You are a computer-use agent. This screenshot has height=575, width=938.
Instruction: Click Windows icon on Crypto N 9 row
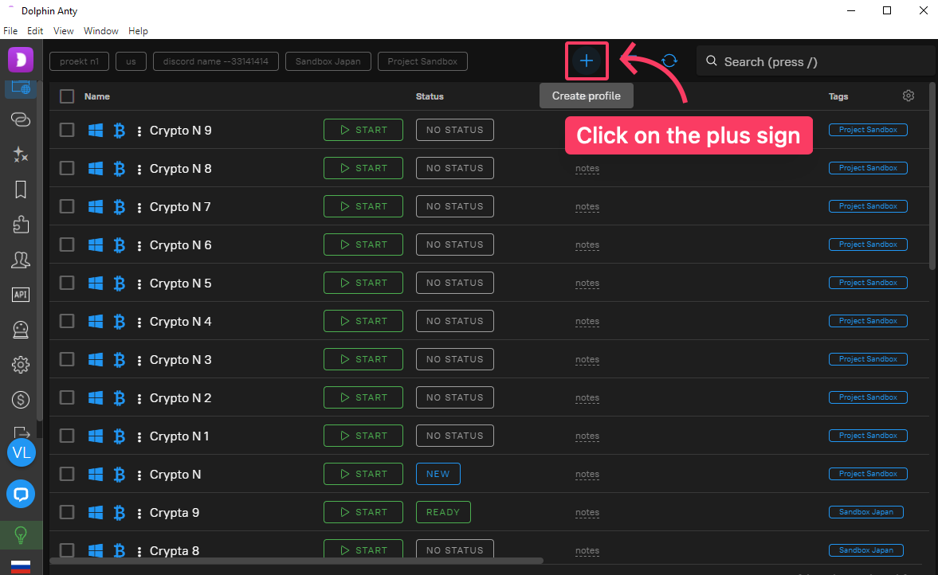[96, 131]
